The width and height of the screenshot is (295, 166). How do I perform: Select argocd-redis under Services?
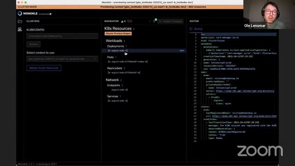click(x=118, y=101)
